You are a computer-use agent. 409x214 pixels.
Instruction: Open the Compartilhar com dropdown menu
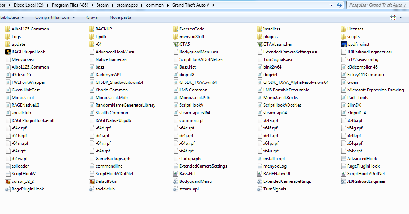[x=55, y=17]
